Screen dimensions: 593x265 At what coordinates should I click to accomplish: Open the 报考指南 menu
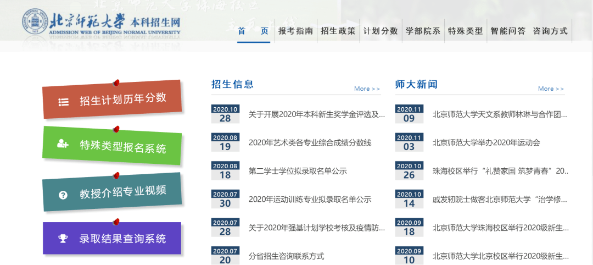(296, 31)
